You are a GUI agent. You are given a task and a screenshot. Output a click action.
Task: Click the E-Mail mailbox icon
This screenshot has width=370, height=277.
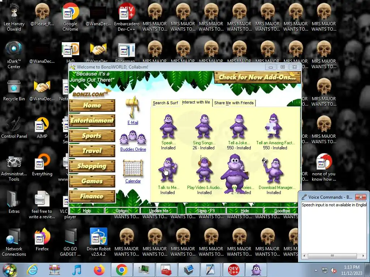(x=133, y=107)
